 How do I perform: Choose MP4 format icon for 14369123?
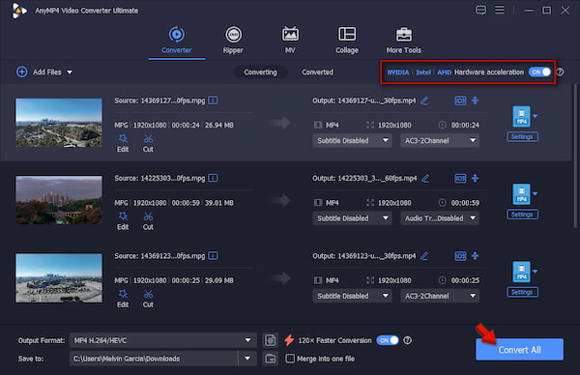click(x=521, y=272)
